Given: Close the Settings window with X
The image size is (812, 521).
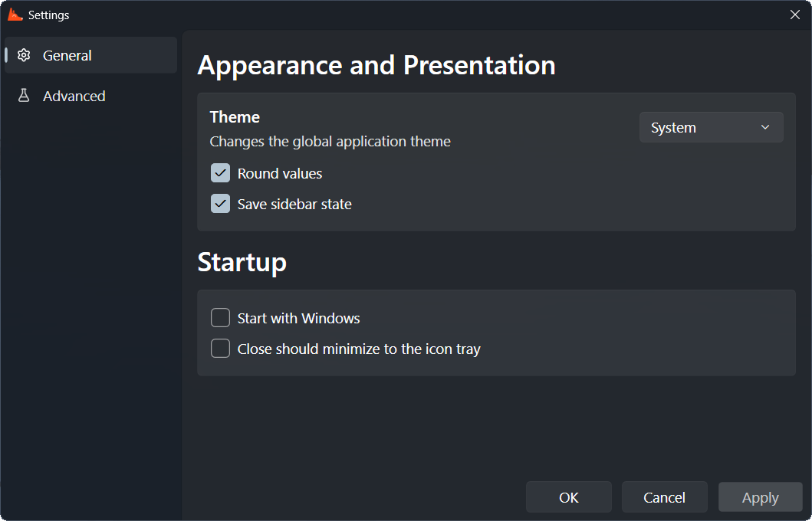Looking at the screenshot, I should tap(795, 15).
